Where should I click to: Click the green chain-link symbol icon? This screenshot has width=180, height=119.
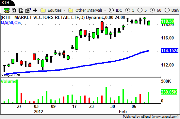pos(7,10)
